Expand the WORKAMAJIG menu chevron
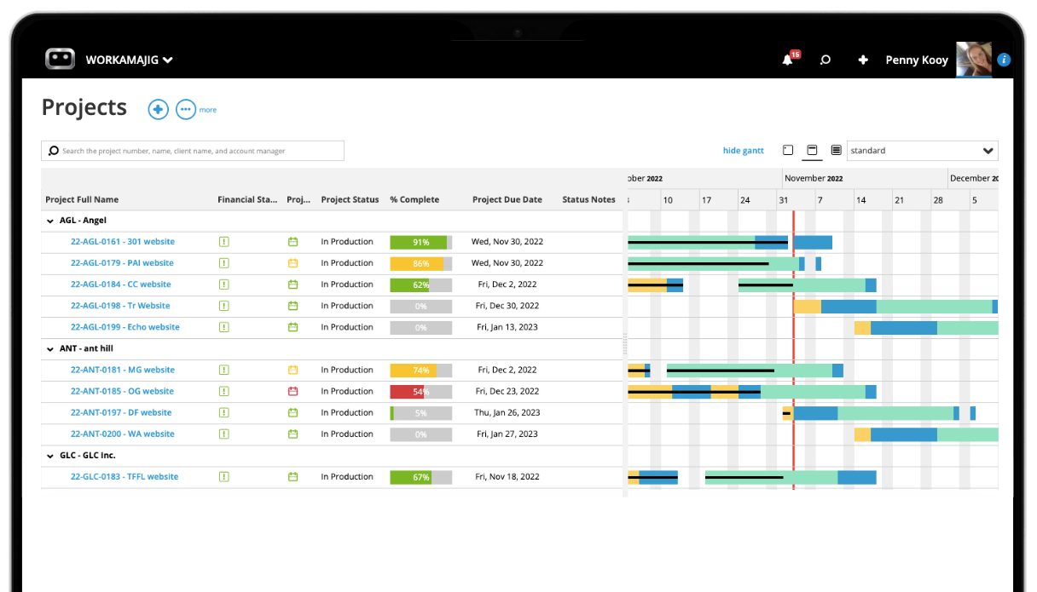Viewport: 1037px width, 592px height. [167, 60]
